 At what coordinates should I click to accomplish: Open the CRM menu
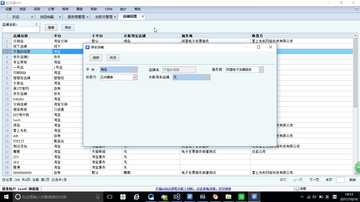point(108,9)
